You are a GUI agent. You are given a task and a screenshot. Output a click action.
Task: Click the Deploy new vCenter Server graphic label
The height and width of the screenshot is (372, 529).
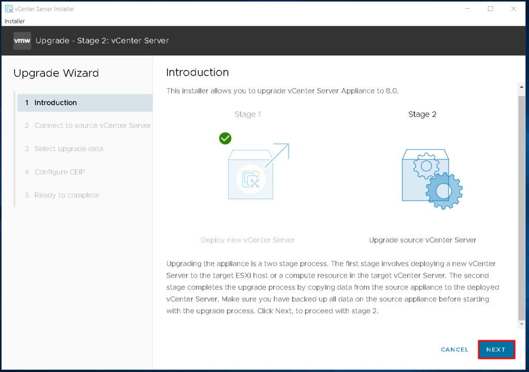247,240
